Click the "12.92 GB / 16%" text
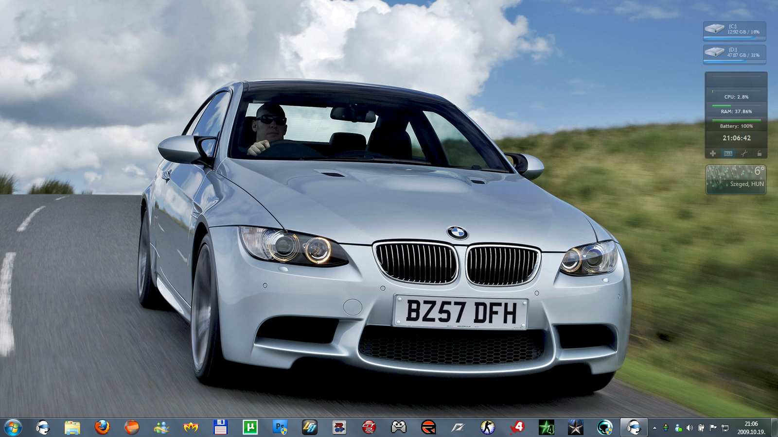Viewport: 778px width, 437px height. click(x=743, y=32)
